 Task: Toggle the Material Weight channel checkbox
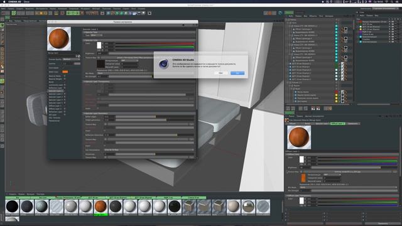point(65,79)
